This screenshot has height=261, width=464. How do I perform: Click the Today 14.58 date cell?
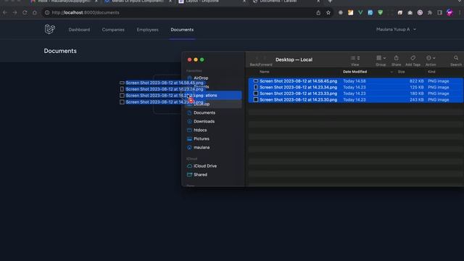coord(355,81)
